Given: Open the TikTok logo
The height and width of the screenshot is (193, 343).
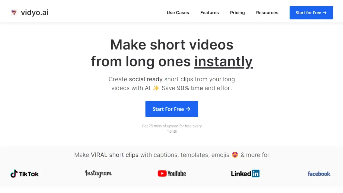Looking at the screenshot, I should click(25, 174).
